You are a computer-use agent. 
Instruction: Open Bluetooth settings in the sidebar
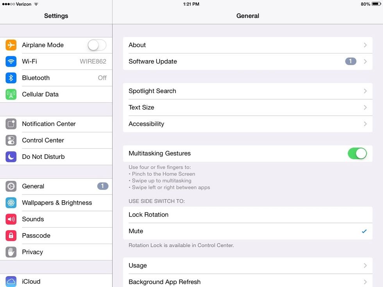(56, 78)
